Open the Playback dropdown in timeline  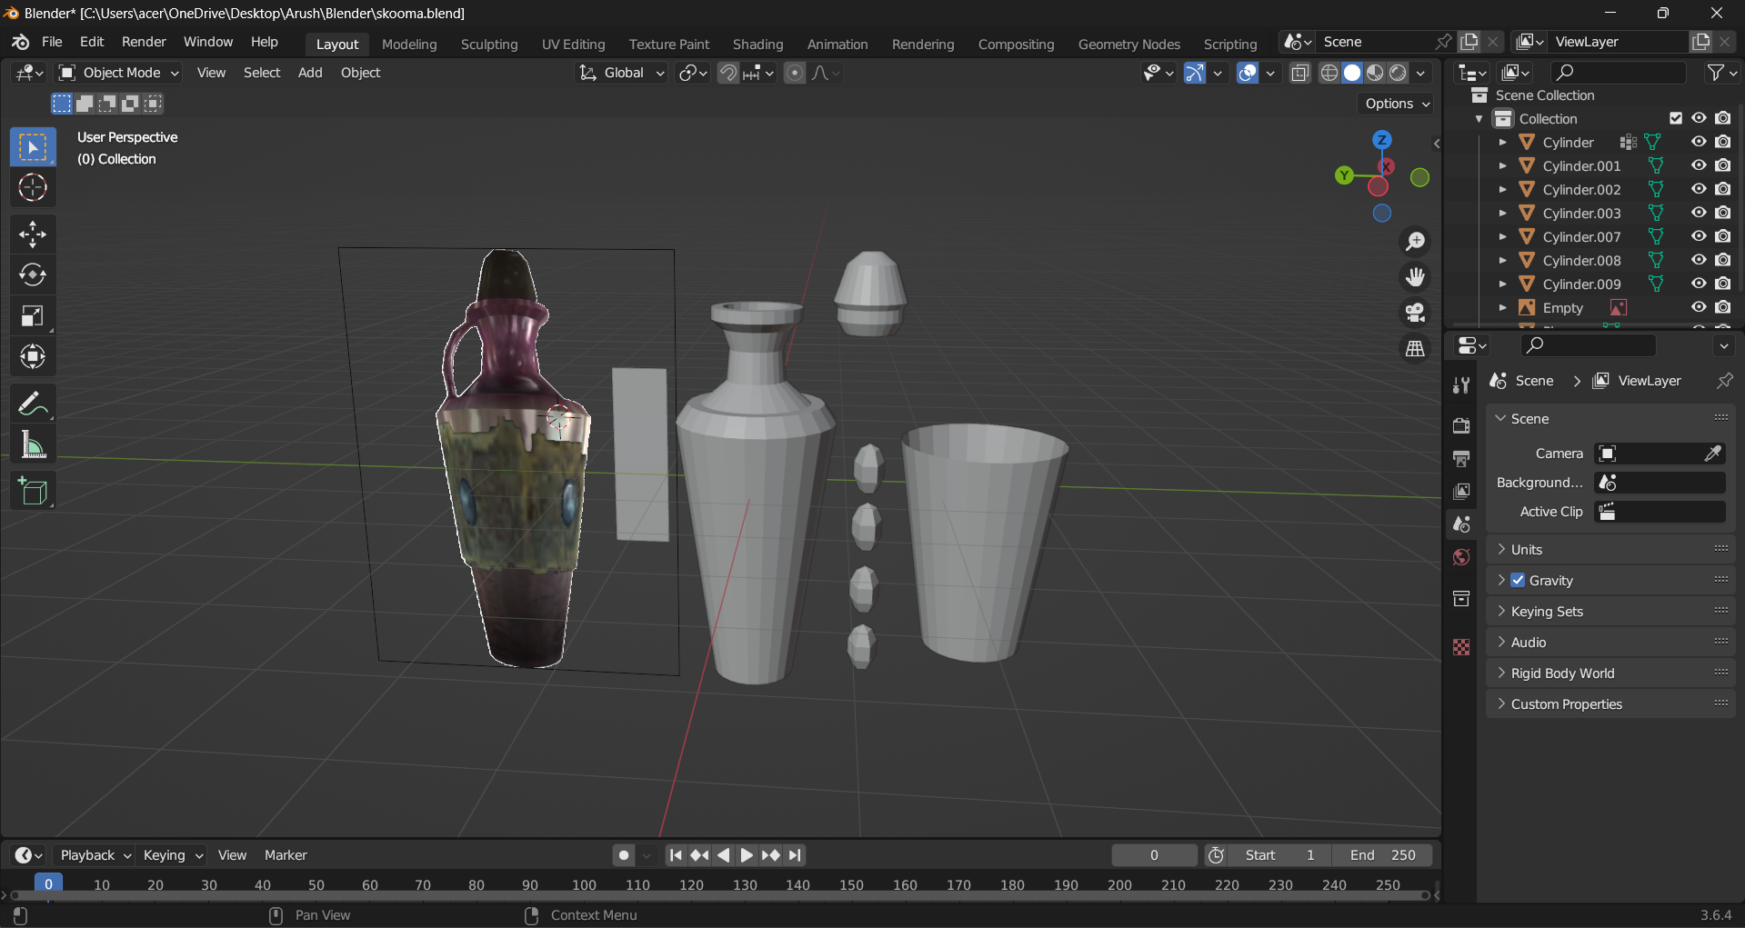point(95,855)
